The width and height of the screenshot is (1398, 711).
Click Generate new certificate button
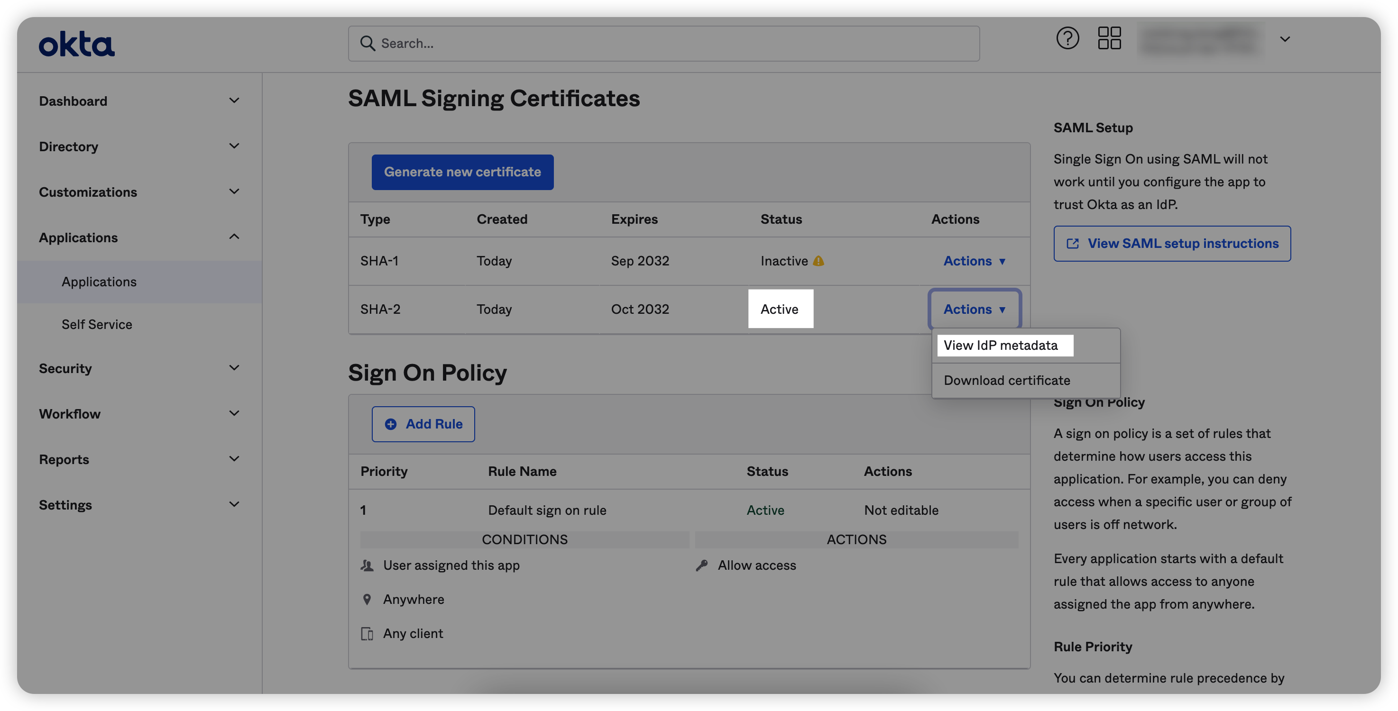pos(462,172)
